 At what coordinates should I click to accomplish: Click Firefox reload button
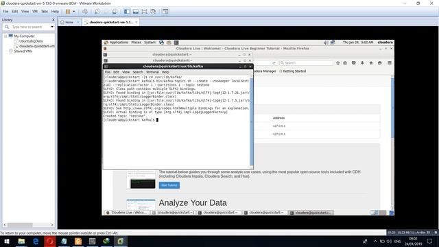[x=274, y=63]
